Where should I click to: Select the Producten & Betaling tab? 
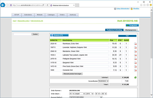pyautogui.click(x=114, y=30)
